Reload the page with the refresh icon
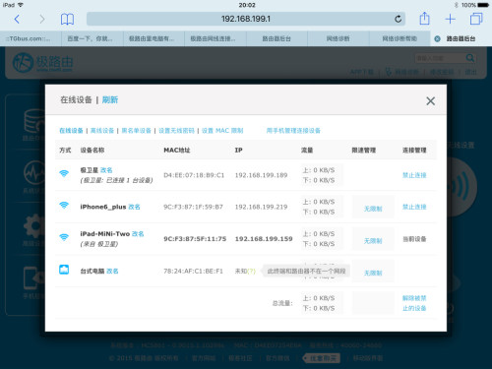This screenshot has height=369, width=492. tap(398, 19)
